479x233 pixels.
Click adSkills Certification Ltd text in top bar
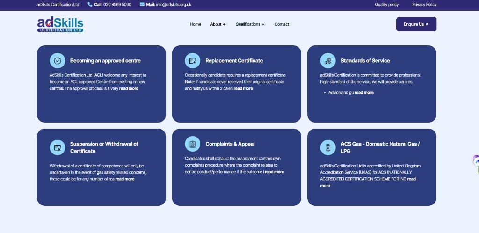coord(58,5)
